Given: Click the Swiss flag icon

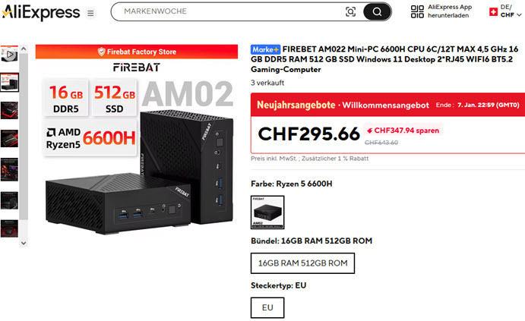Looking at the screenshot, I should (x=493, y=12).
